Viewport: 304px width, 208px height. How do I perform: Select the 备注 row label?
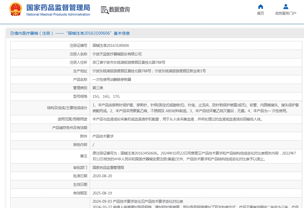tap(84, 156)
